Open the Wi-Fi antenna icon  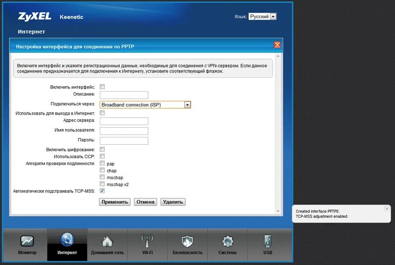(147, 241)
